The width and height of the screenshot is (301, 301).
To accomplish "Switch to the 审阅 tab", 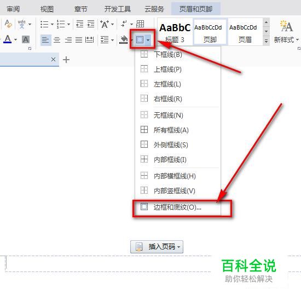I will click(x=13, y=9).
